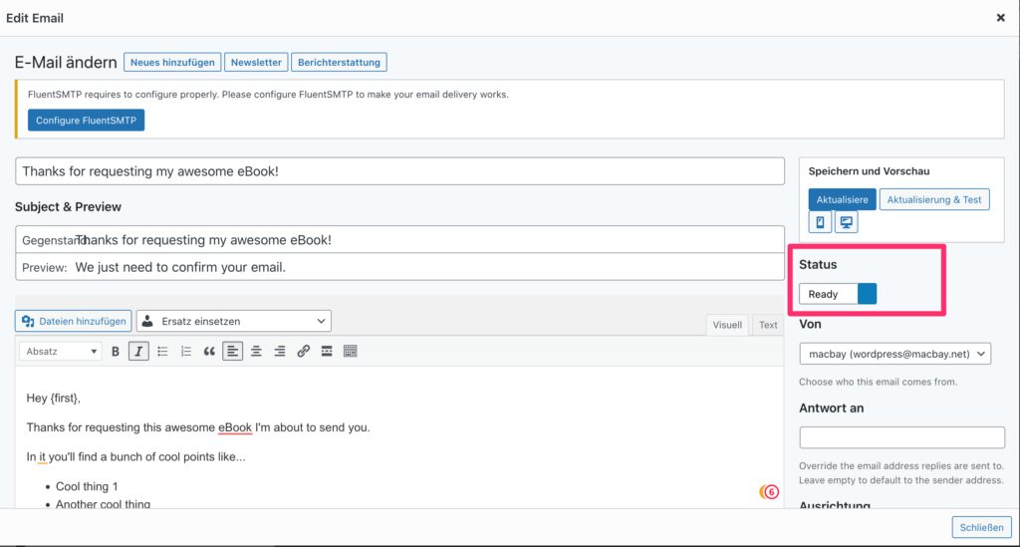Click the Antwort an input field

pos(901,437)
